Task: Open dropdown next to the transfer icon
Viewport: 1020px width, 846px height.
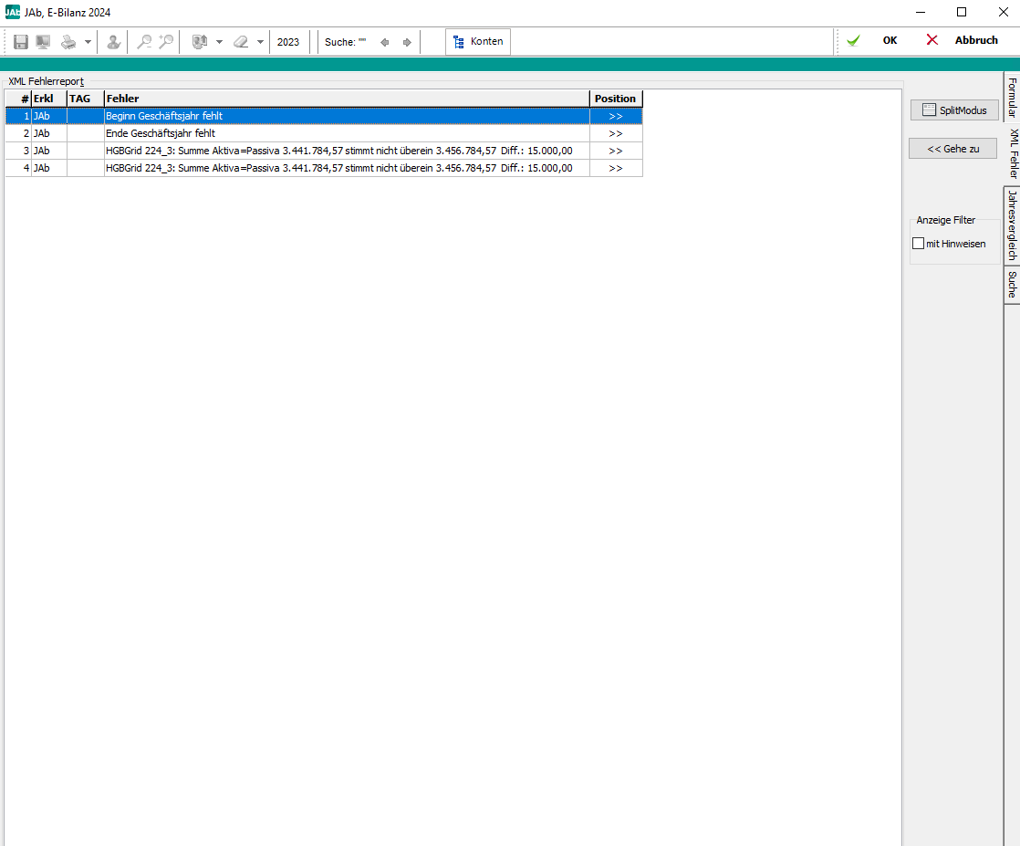Action: 219,42
